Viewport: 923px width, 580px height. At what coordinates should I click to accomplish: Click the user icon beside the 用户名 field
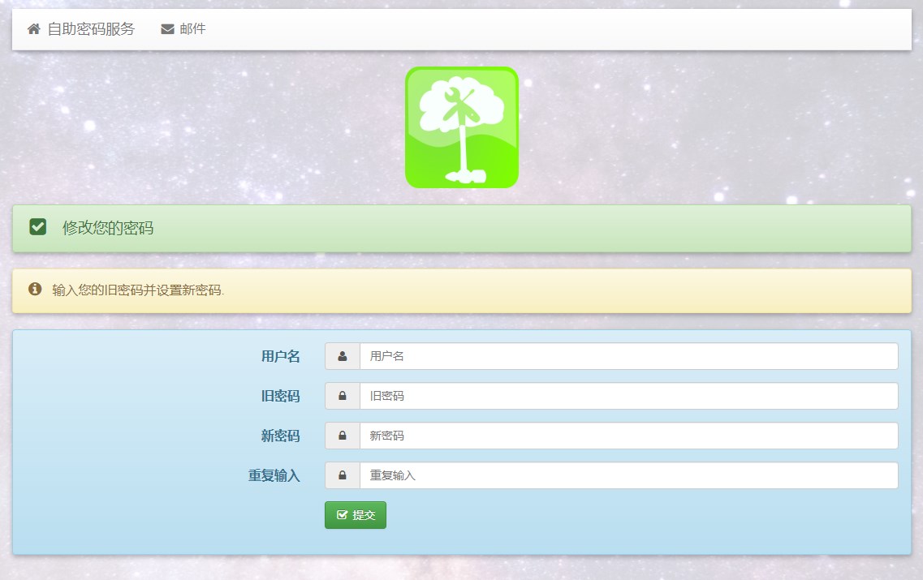[343, 356]
